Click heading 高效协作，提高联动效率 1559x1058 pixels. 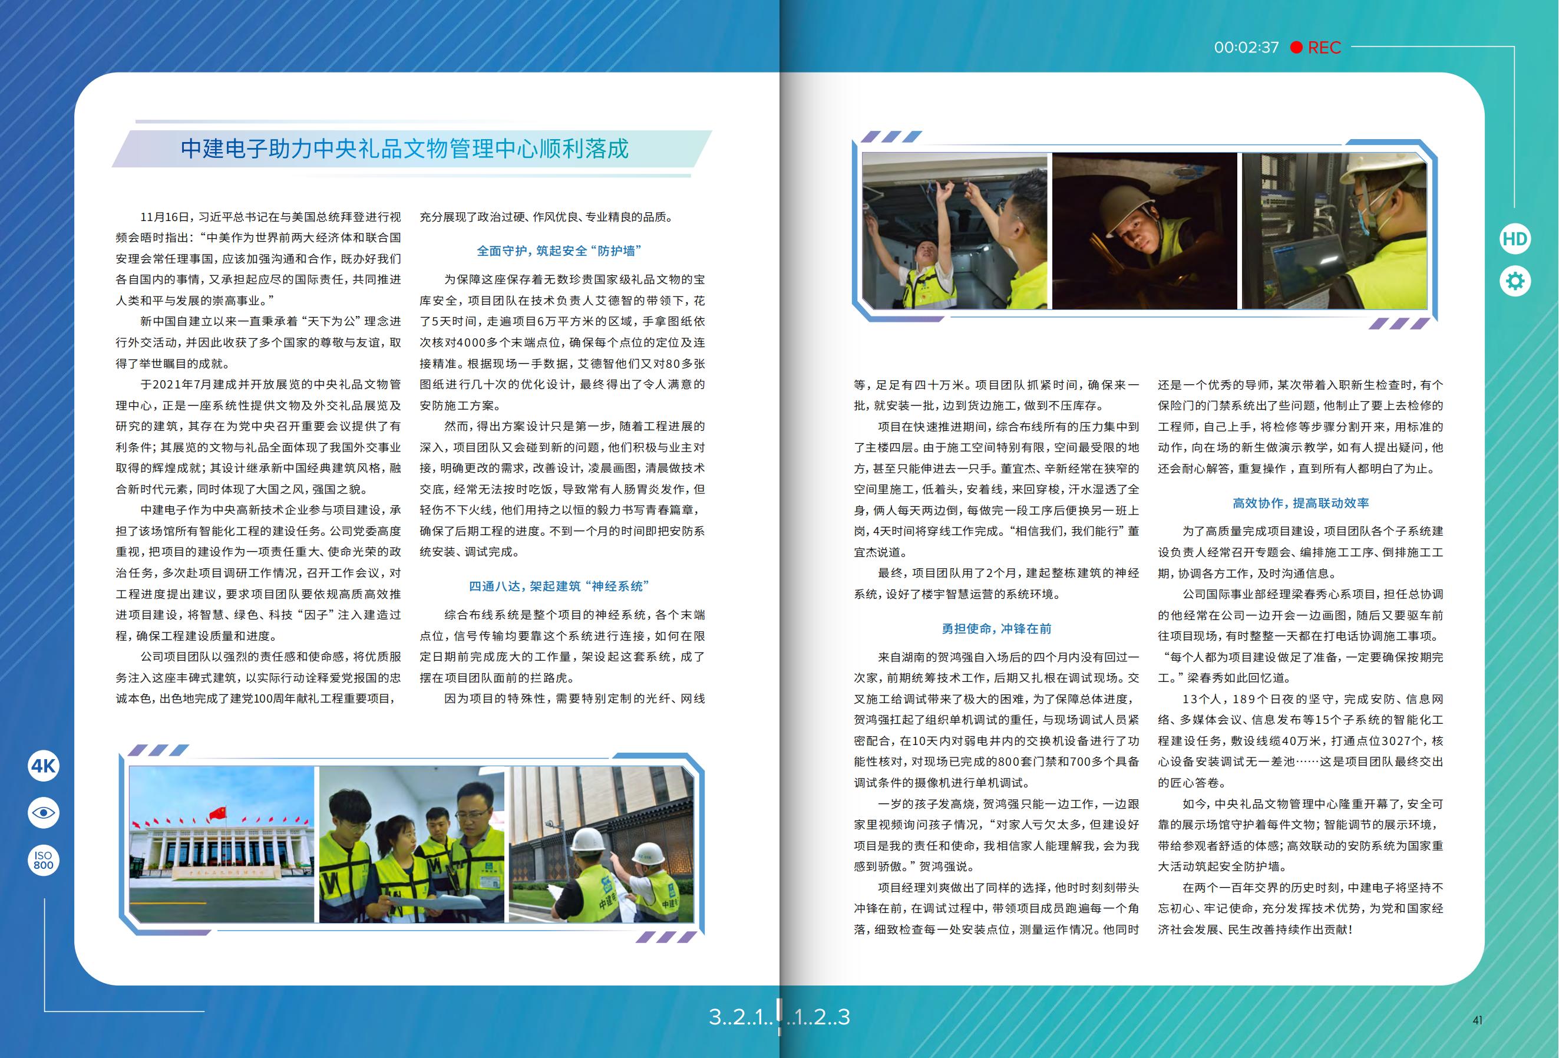tap(1301, 503)
